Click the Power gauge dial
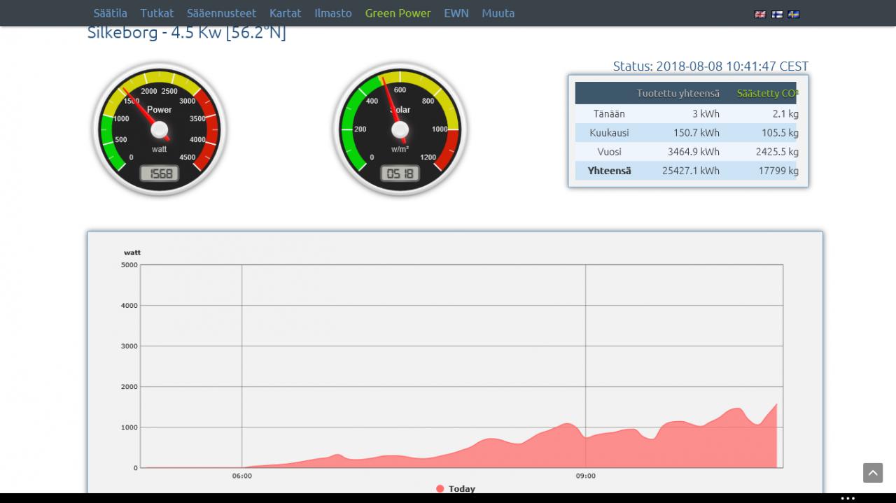 tap(160, 129)
